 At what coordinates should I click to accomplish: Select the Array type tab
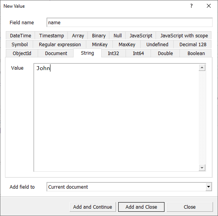[x=78, y=35]
